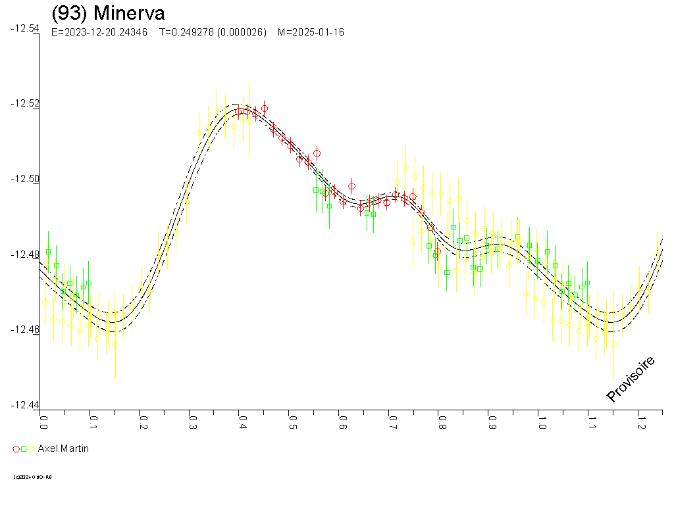674x505 pixels.
Task: Click the red circle legend marker
Action: tap(16, 449)
